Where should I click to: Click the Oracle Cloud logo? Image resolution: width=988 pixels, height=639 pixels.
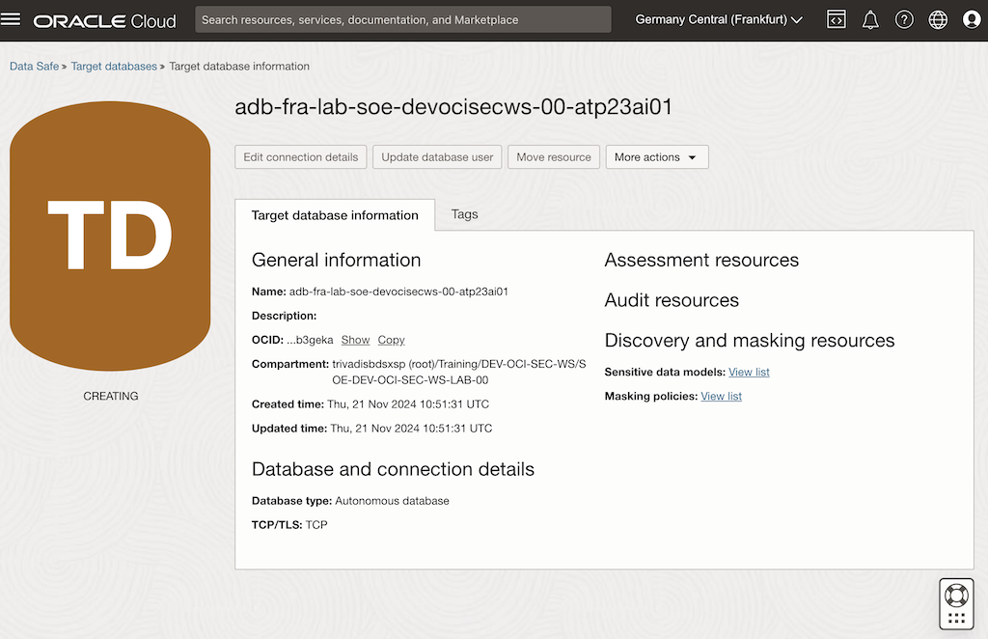pyautogui.click(x=104, y=21)
